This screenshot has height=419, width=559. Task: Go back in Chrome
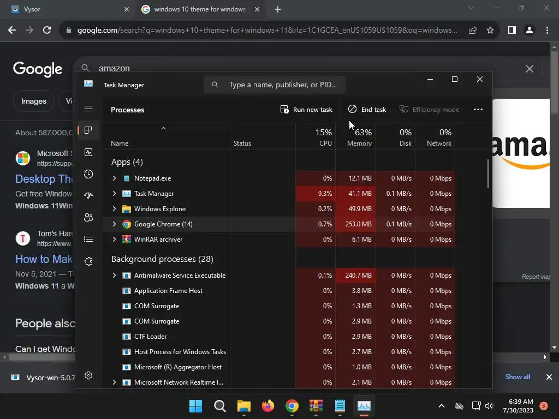pyautogui.click(x=12, y=31)
